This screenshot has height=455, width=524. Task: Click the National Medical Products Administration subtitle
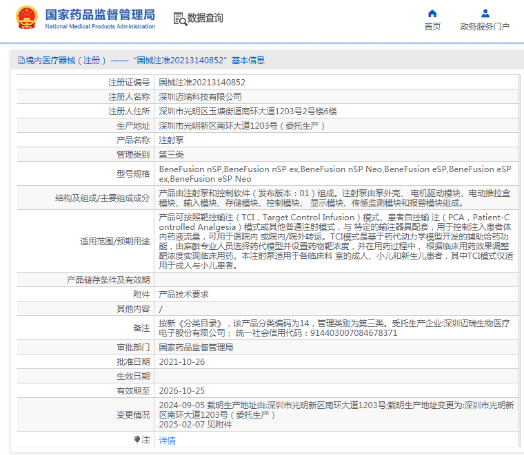(100, 27)
